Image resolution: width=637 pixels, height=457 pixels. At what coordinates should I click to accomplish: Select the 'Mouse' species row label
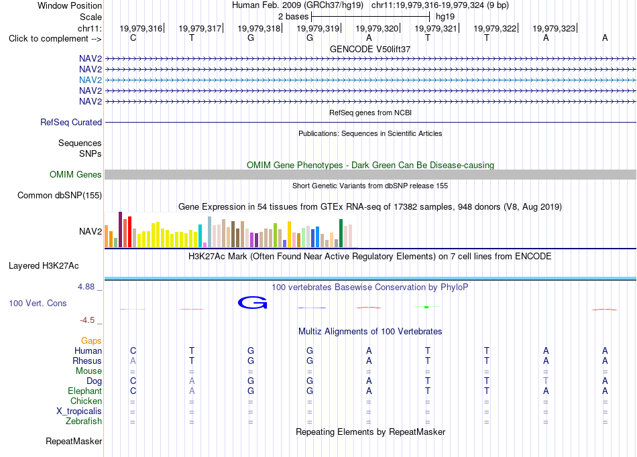pos(89,371)
